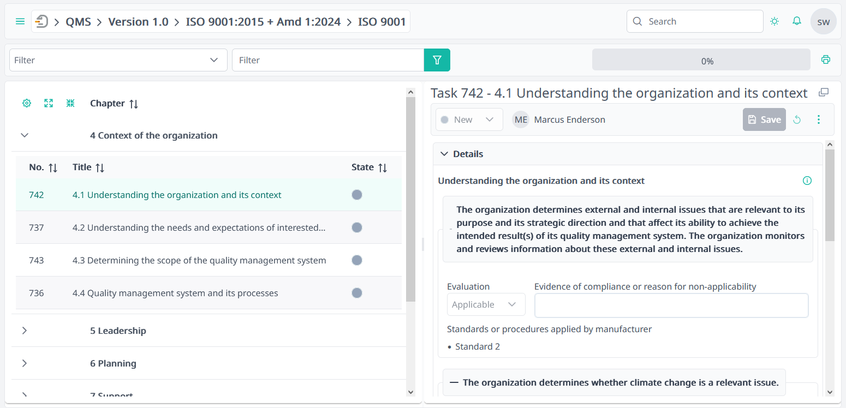Click the QMS breadcrumb item
846x408 pixels.
tap(78, 22)
